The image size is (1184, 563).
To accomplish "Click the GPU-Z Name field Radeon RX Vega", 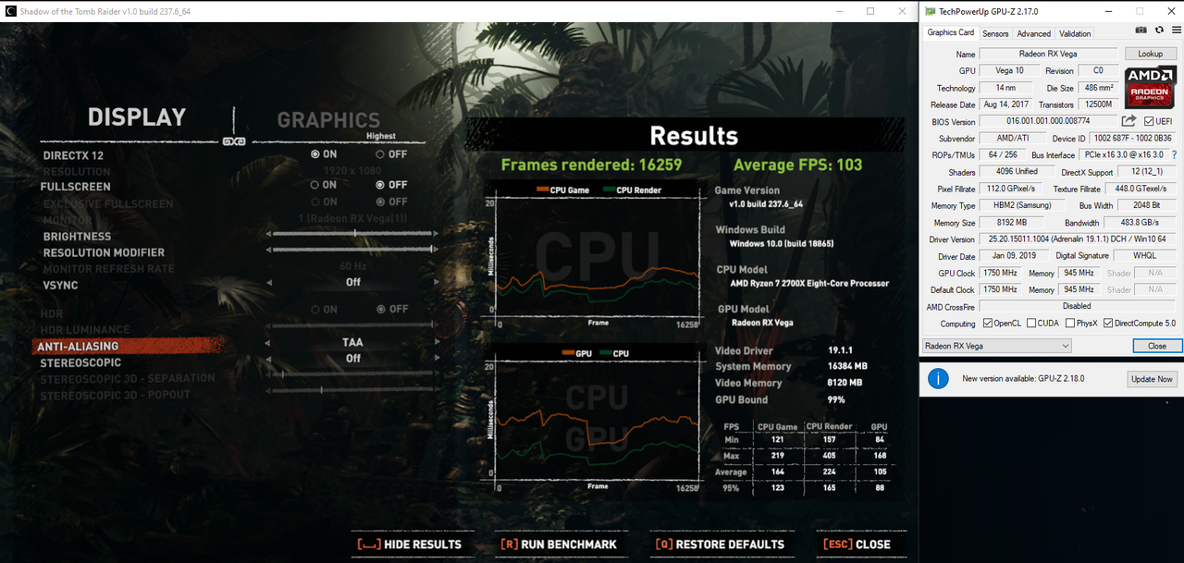I will (x=1048, y=54).
